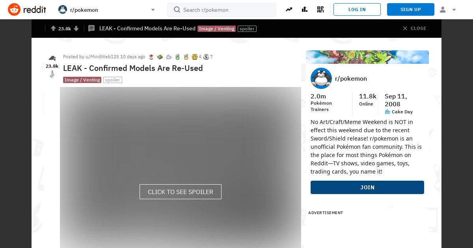Click the gray cloud award icon
This screenshot has width=473, height=248.
169,57
